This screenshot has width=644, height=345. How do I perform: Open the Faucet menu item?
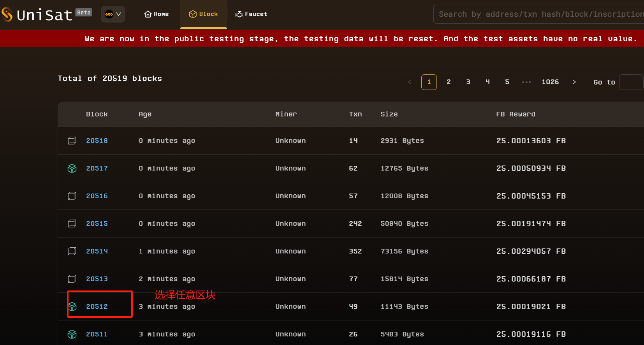pos(251,14)
